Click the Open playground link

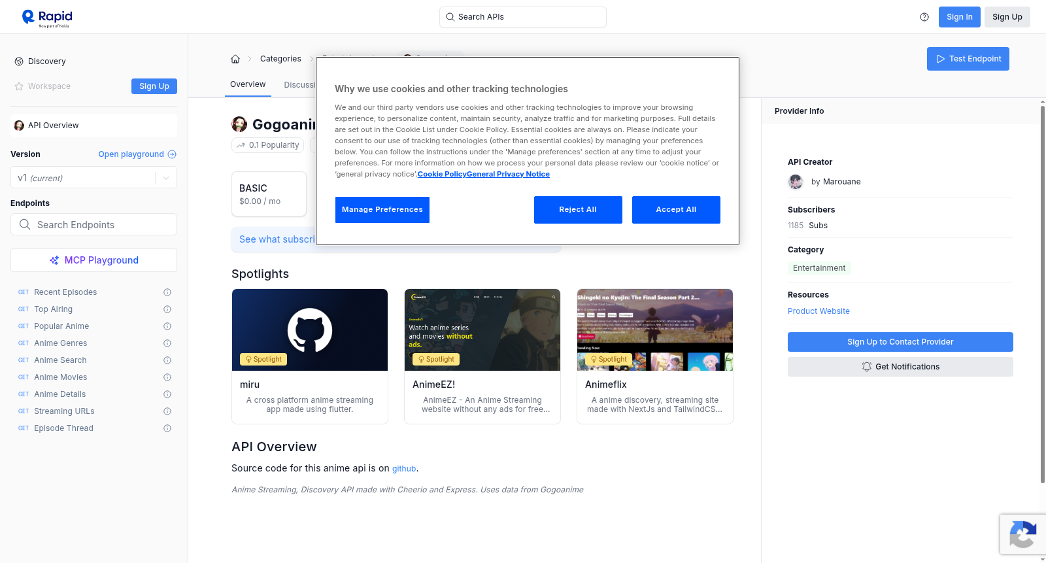(131, 154)
